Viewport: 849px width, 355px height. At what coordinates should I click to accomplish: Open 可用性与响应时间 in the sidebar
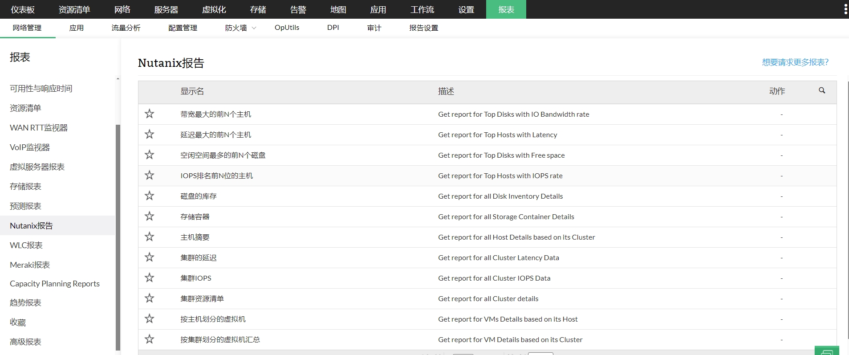pyautogui.click(x=41, y=88)
